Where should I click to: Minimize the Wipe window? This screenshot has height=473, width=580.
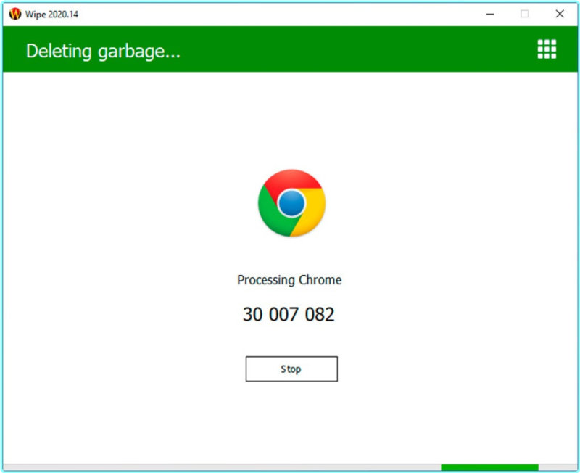(490, 14)
